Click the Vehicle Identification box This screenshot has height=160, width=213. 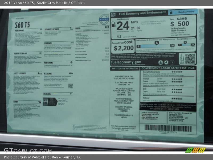point(153,117)
